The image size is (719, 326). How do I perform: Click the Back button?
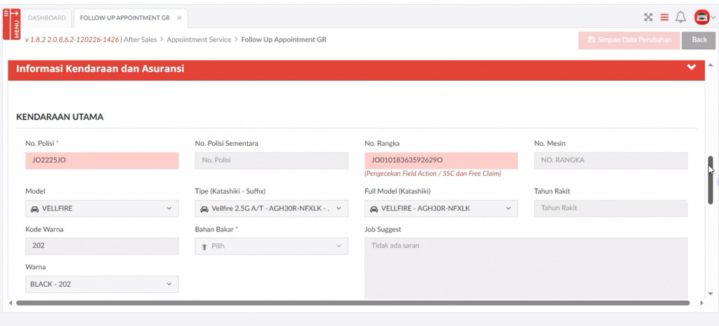(699, 40)
